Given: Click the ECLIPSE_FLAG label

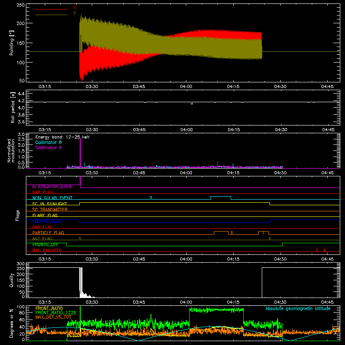Looking at the screenshot, I should click(x=47, y=221).
